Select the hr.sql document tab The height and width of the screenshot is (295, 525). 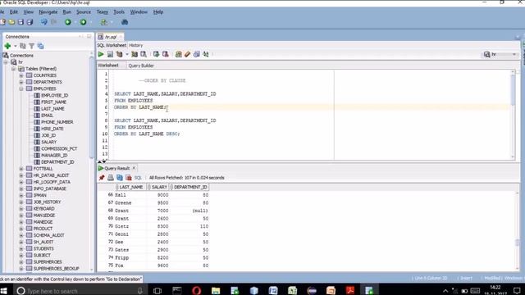pos(111,37)
